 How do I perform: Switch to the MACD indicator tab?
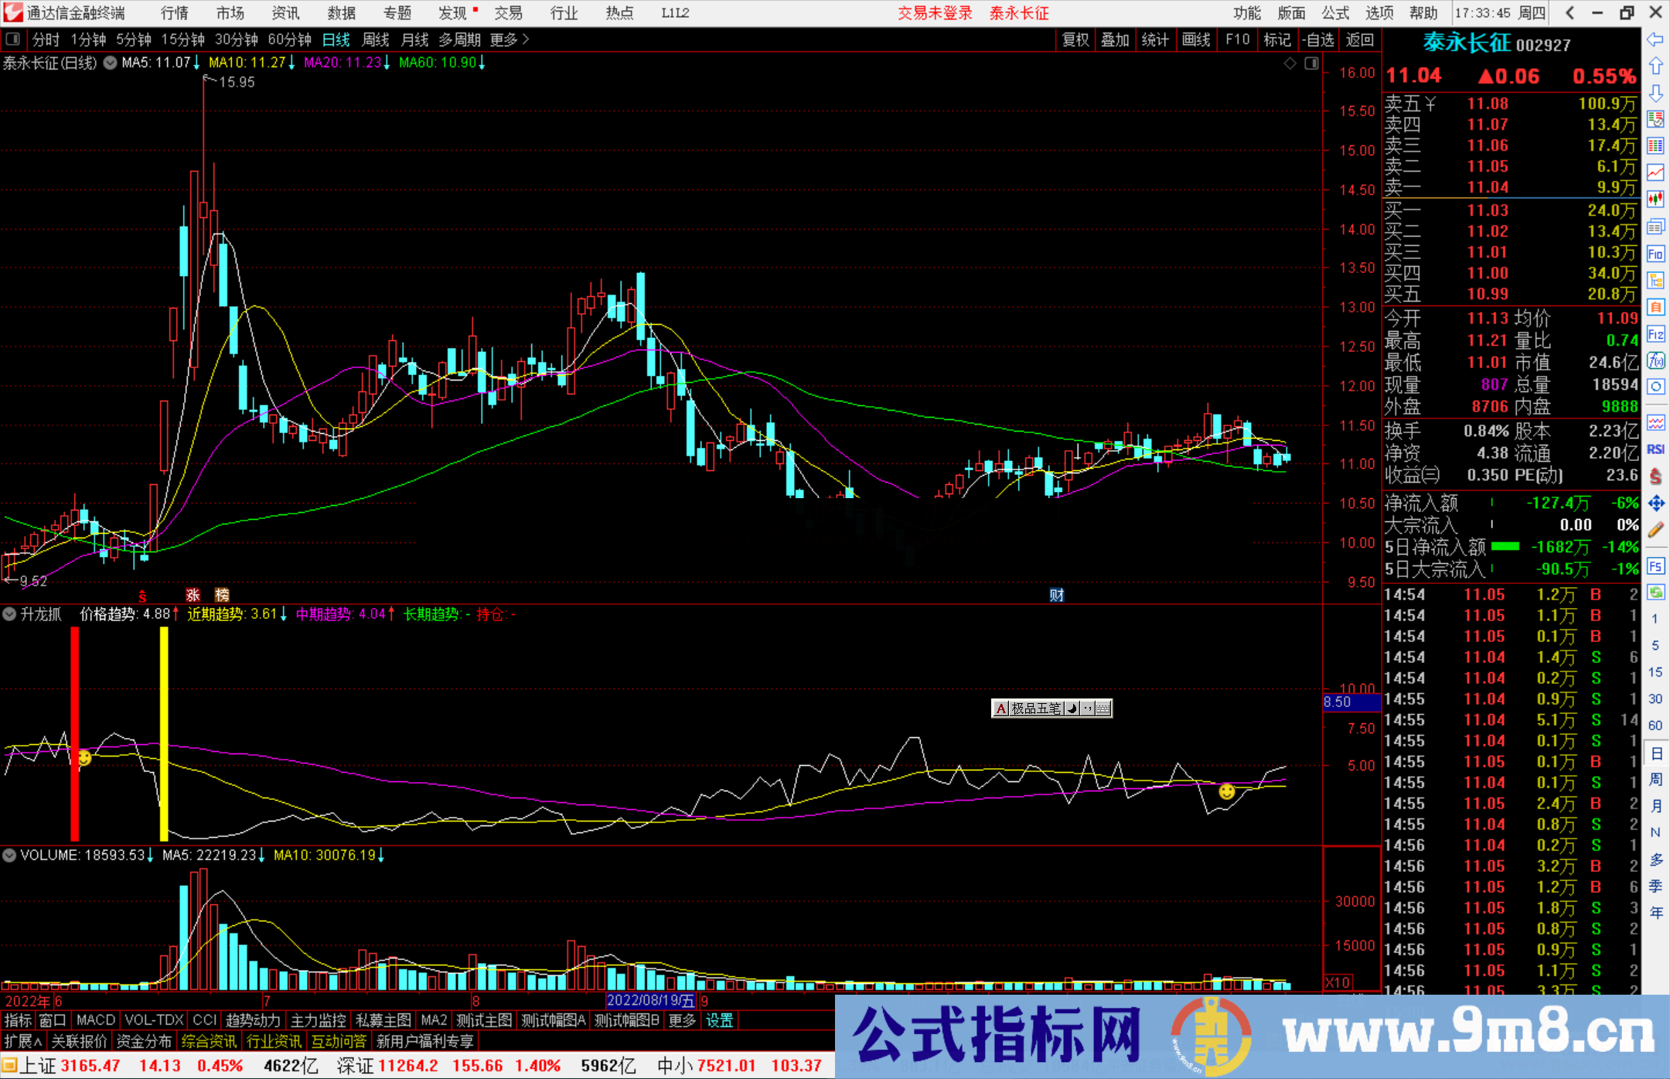tap(94, 1020)
